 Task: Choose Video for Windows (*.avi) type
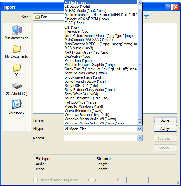(84, 106)
